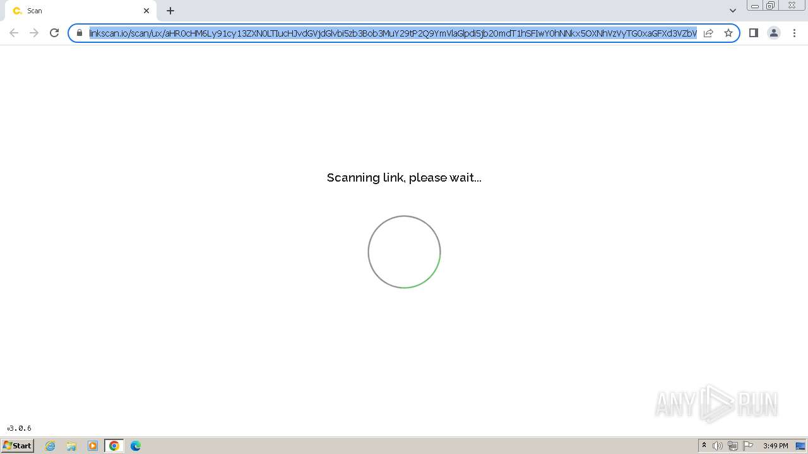This screenshot has width=808, height=454.
Task: Close the Scan tab
Action: click(146, 11)
